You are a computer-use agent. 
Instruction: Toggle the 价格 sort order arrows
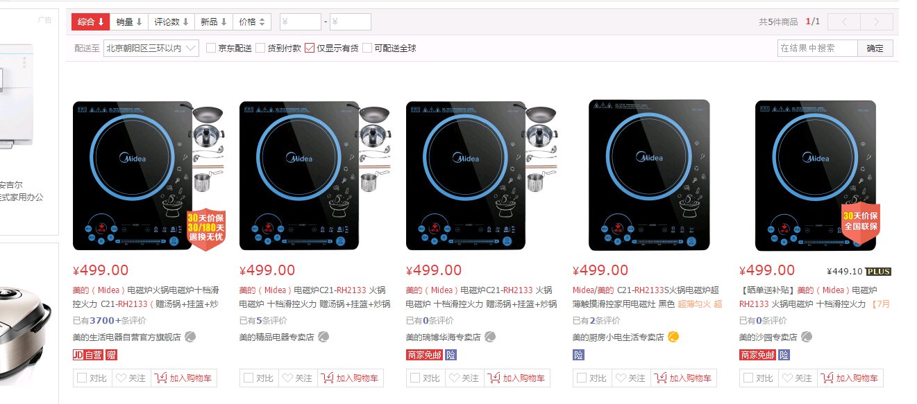pos(251,22)
